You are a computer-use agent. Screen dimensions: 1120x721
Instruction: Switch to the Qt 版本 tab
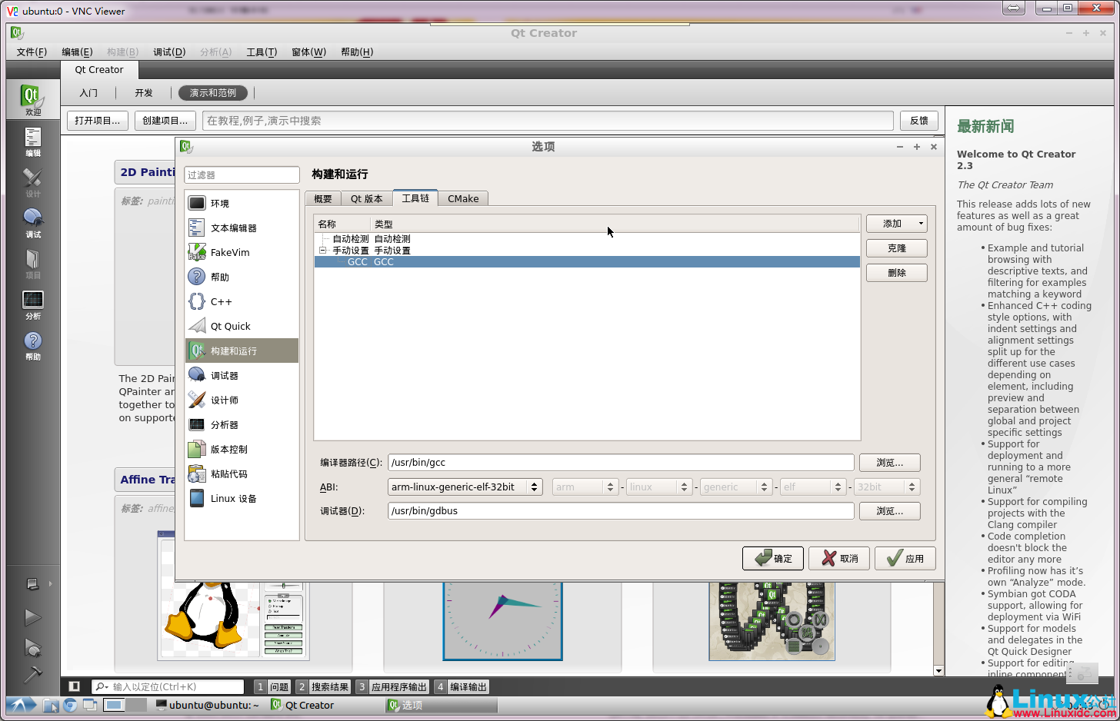366,199
